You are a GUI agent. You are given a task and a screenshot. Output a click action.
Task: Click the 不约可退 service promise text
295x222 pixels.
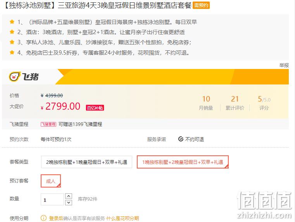click(x=194, y=139)
